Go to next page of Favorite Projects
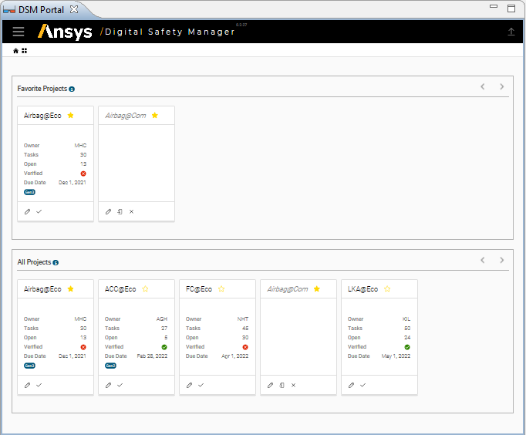 [501, 87]
